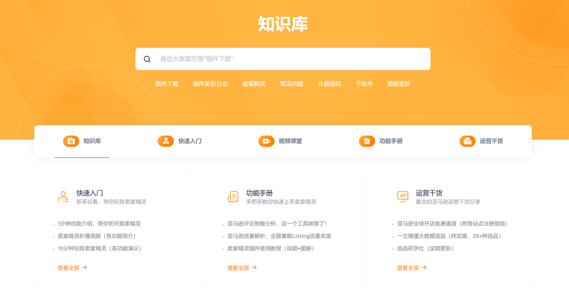Click the 运营干货 card heading
The image size is (569, 292).
pos(429,193)
